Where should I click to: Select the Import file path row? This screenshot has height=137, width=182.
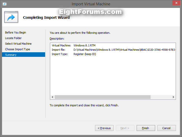point(114,50)
